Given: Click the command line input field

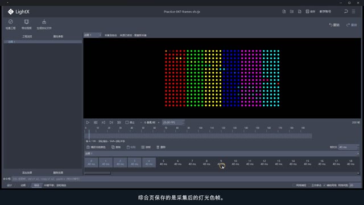Looking at the screenshot, I should tap(186, 179).
